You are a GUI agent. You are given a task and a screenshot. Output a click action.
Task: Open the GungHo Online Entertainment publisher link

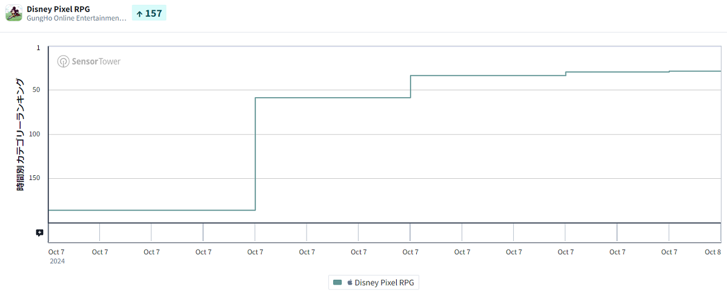[76, 18]
